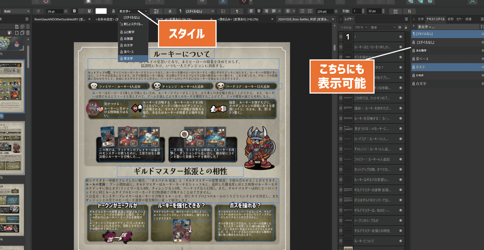This screenshot has width=484, height=250.
Task: Select the ルーキーを召喚する layer row
Action: click(x=371, y=118)
